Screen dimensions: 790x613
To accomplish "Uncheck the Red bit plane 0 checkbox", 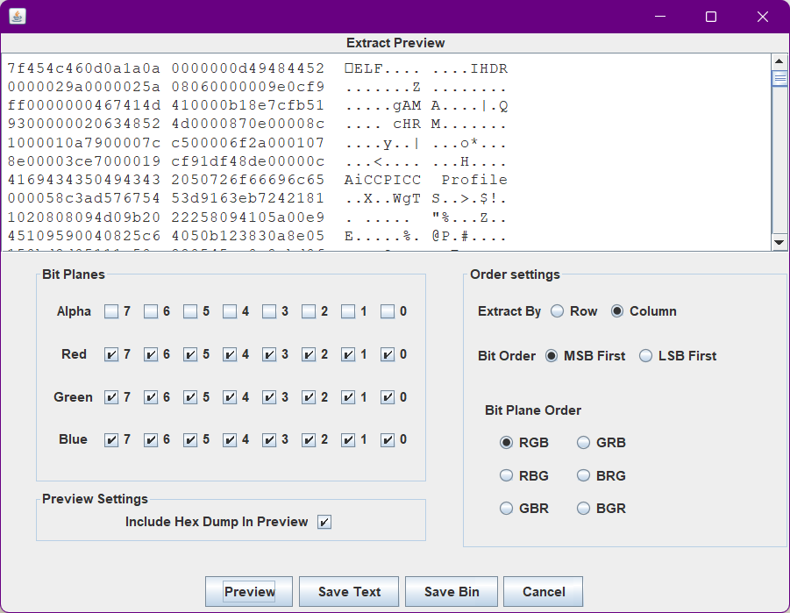I will coord(388,355).
